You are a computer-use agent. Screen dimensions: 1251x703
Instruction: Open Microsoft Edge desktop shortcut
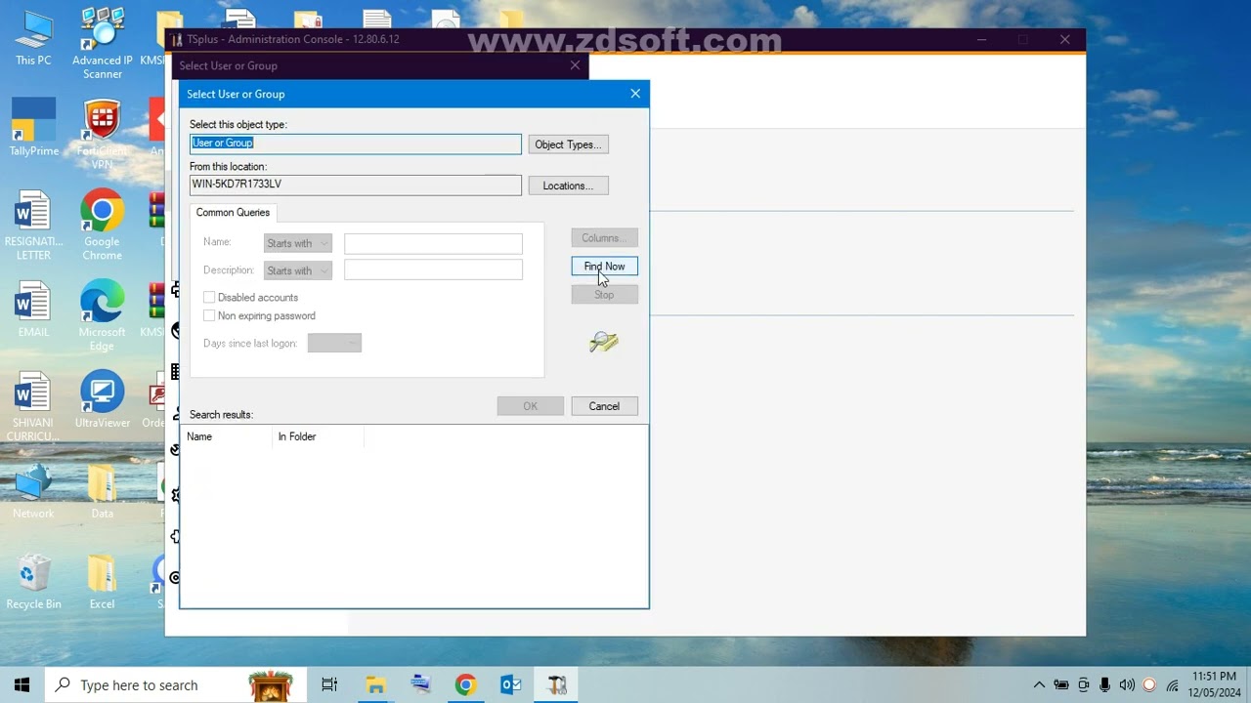pyautogui.click(x=103, y=316)
